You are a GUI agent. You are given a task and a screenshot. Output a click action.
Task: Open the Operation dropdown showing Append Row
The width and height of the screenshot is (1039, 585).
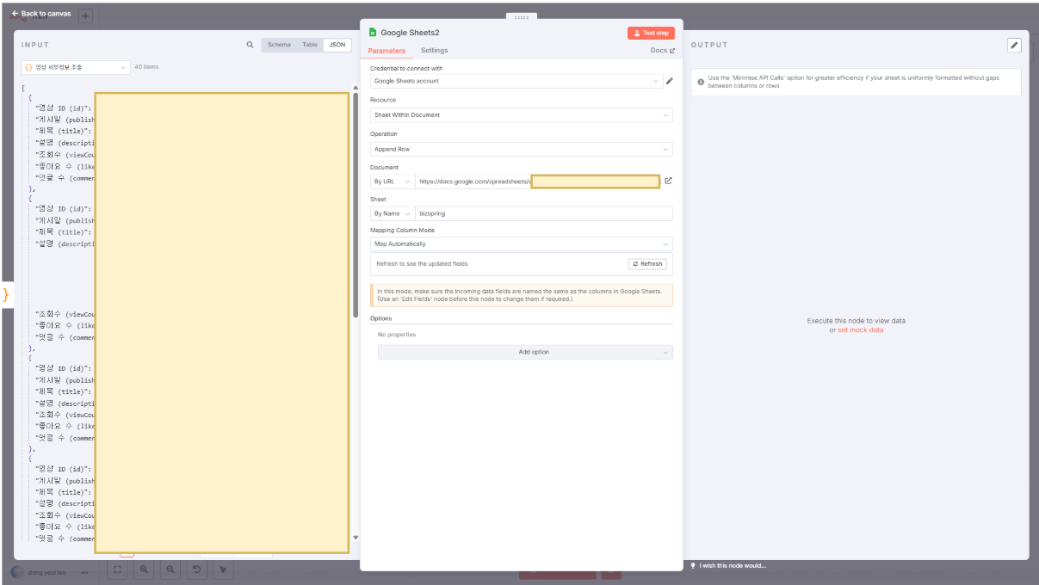[x=521, y=149]
